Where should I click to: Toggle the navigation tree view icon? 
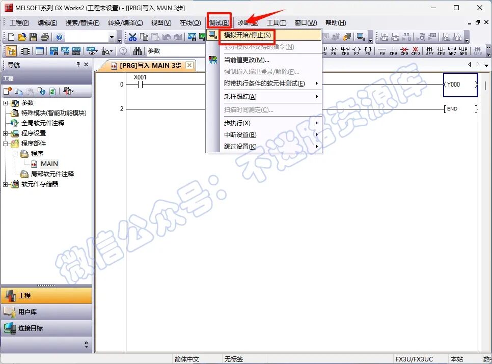11,51
